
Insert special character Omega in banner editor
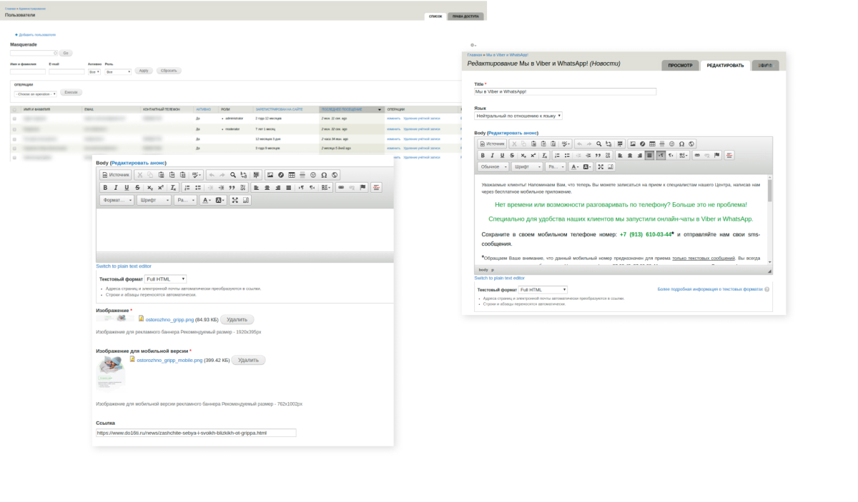(324, 175)
